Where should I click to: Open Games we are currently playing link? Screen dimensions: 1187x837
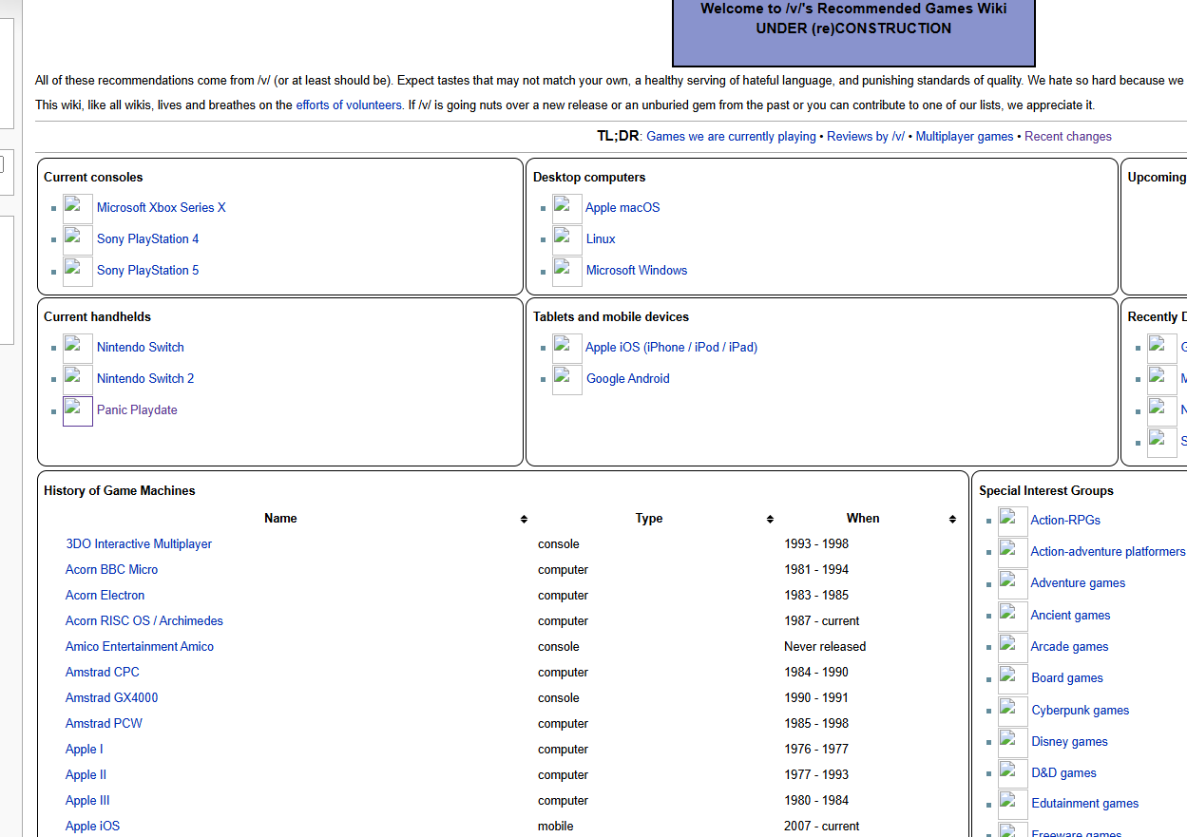click(x=731, y=137)
